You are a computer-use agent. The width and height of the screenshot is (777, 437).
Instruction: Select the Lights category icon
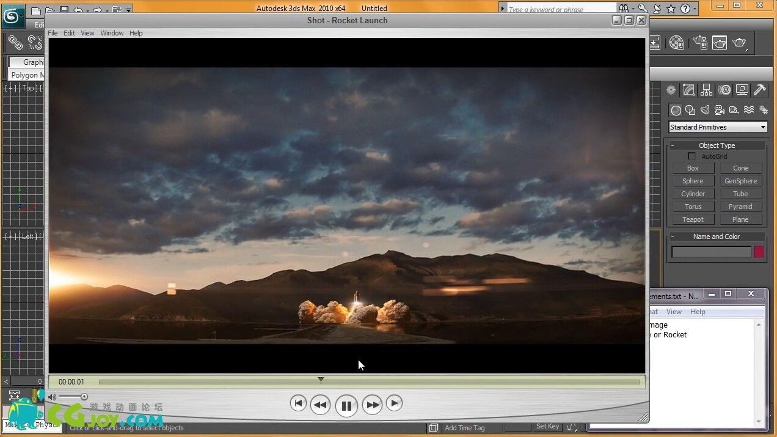pyautogui.click(x=705, y=110)
